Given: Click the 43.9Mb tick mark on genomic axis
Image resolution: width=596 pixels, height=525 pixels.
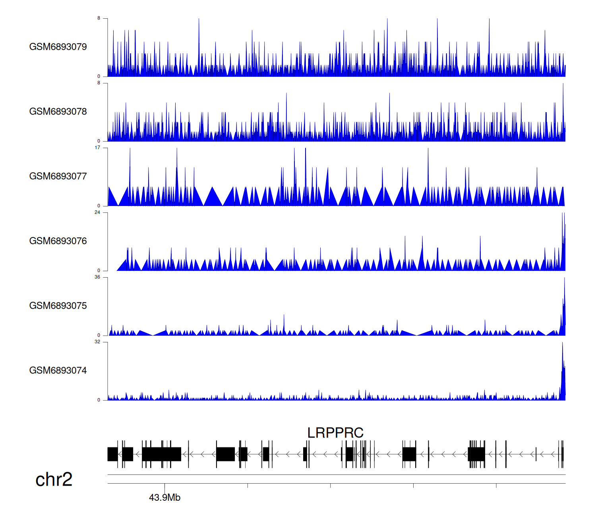Looking at the screenshot, I should coord(164,486).
